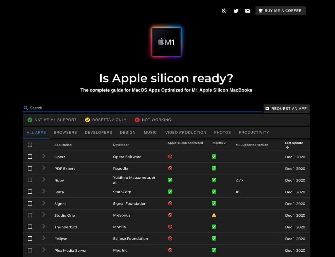Click the green Native M1 Support check icon
Screen dimensions: 335x257
coord(30,120)
